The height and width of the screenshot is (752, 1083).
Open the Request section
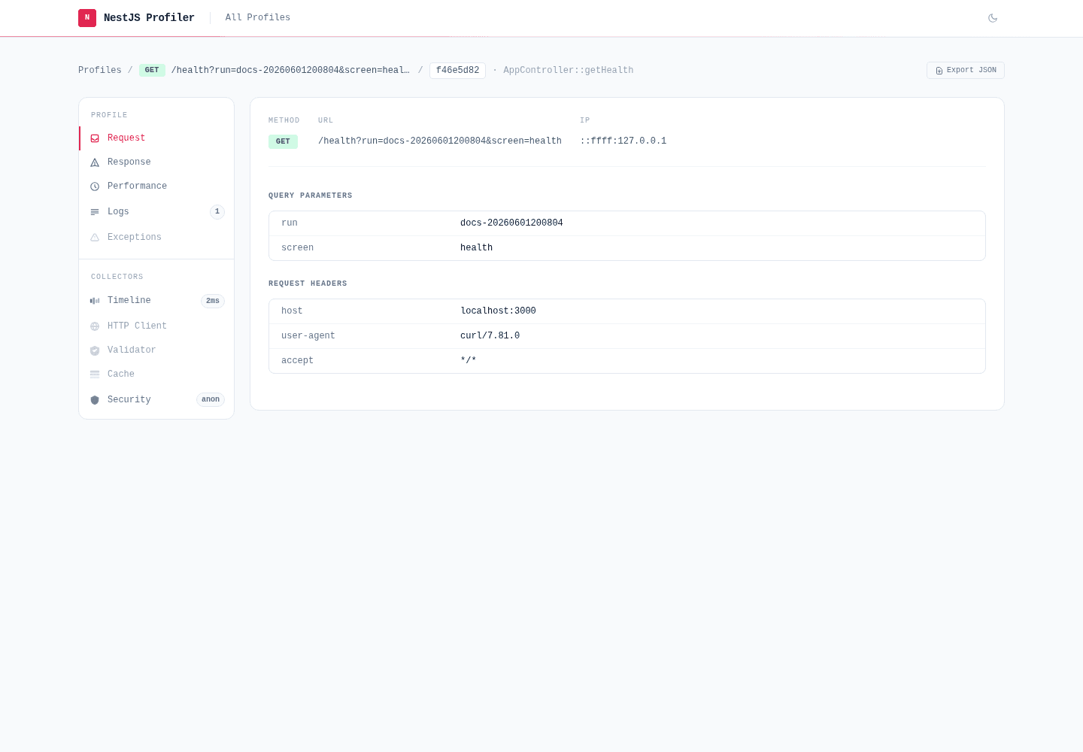(156, 138)
